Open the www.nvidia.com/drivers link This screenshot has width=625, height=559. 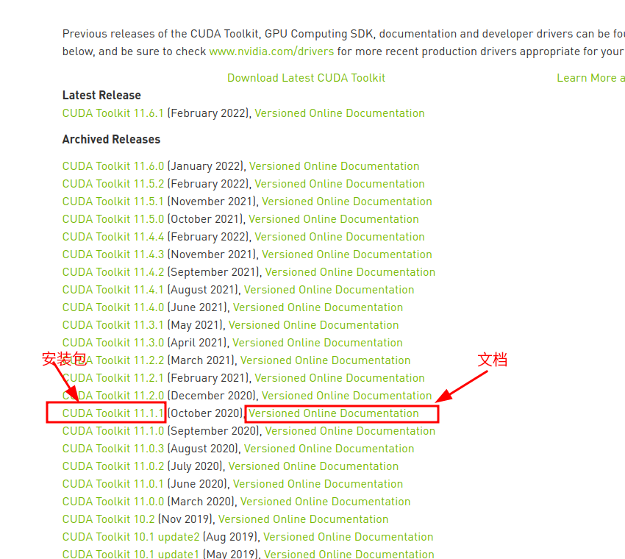pyautogui.click(x=271, y=51)
